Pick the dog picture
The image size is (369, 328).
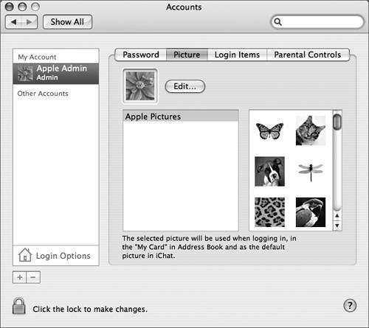[x=269, y=171]
